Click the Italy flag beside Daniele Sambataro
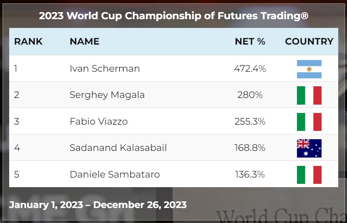The image size is (347, 223). (x=309, y=174)
